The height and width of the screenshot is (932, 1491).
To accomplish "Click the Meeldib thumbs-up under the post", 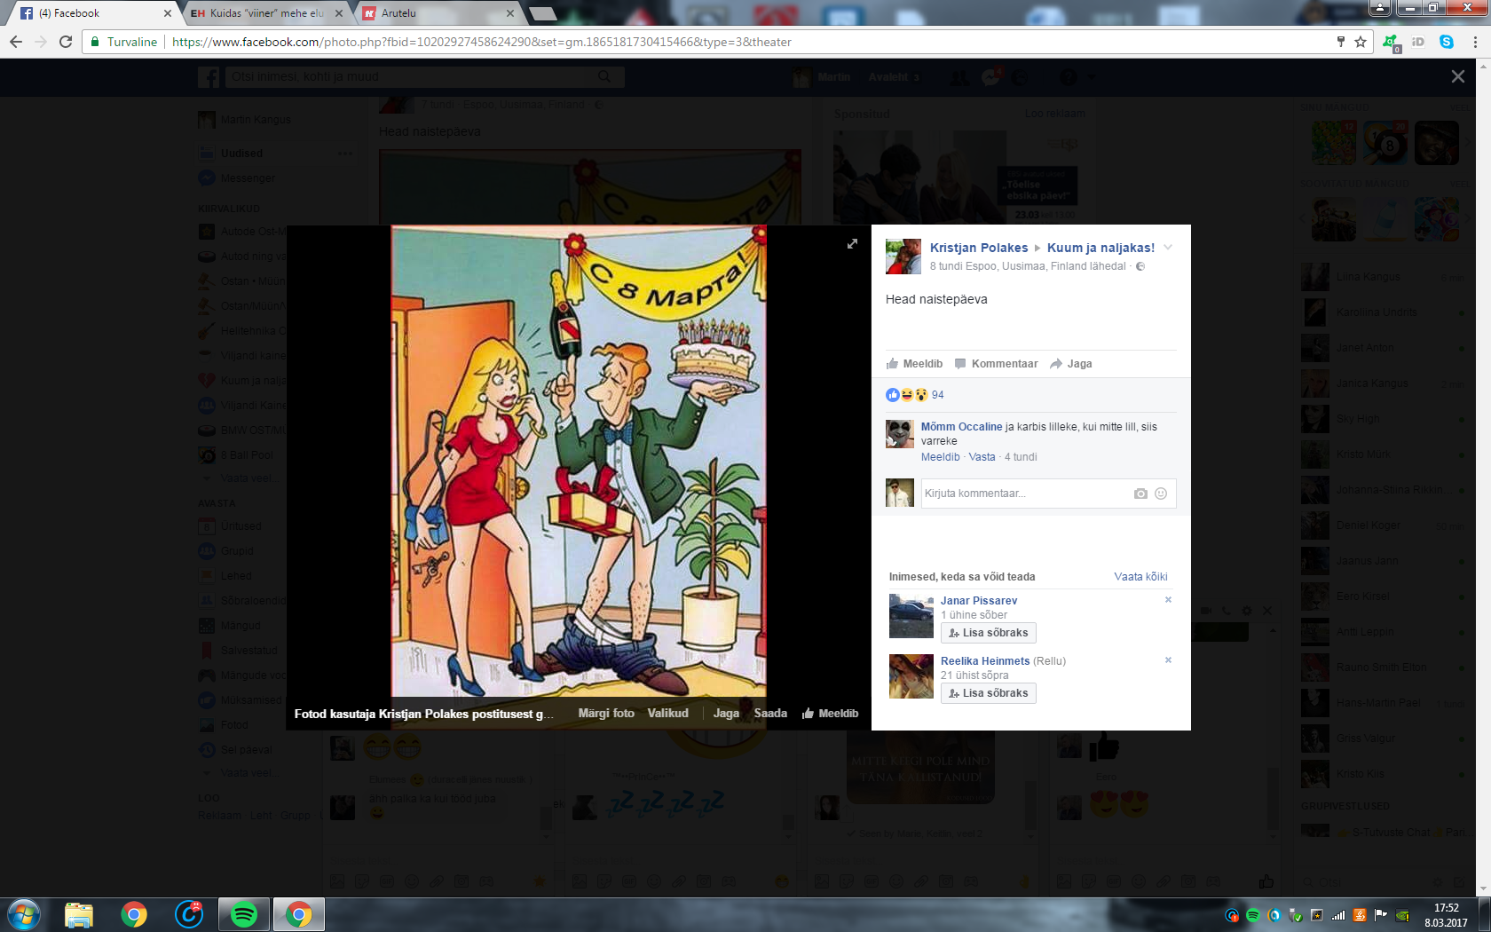I will [x=914, y=364].
